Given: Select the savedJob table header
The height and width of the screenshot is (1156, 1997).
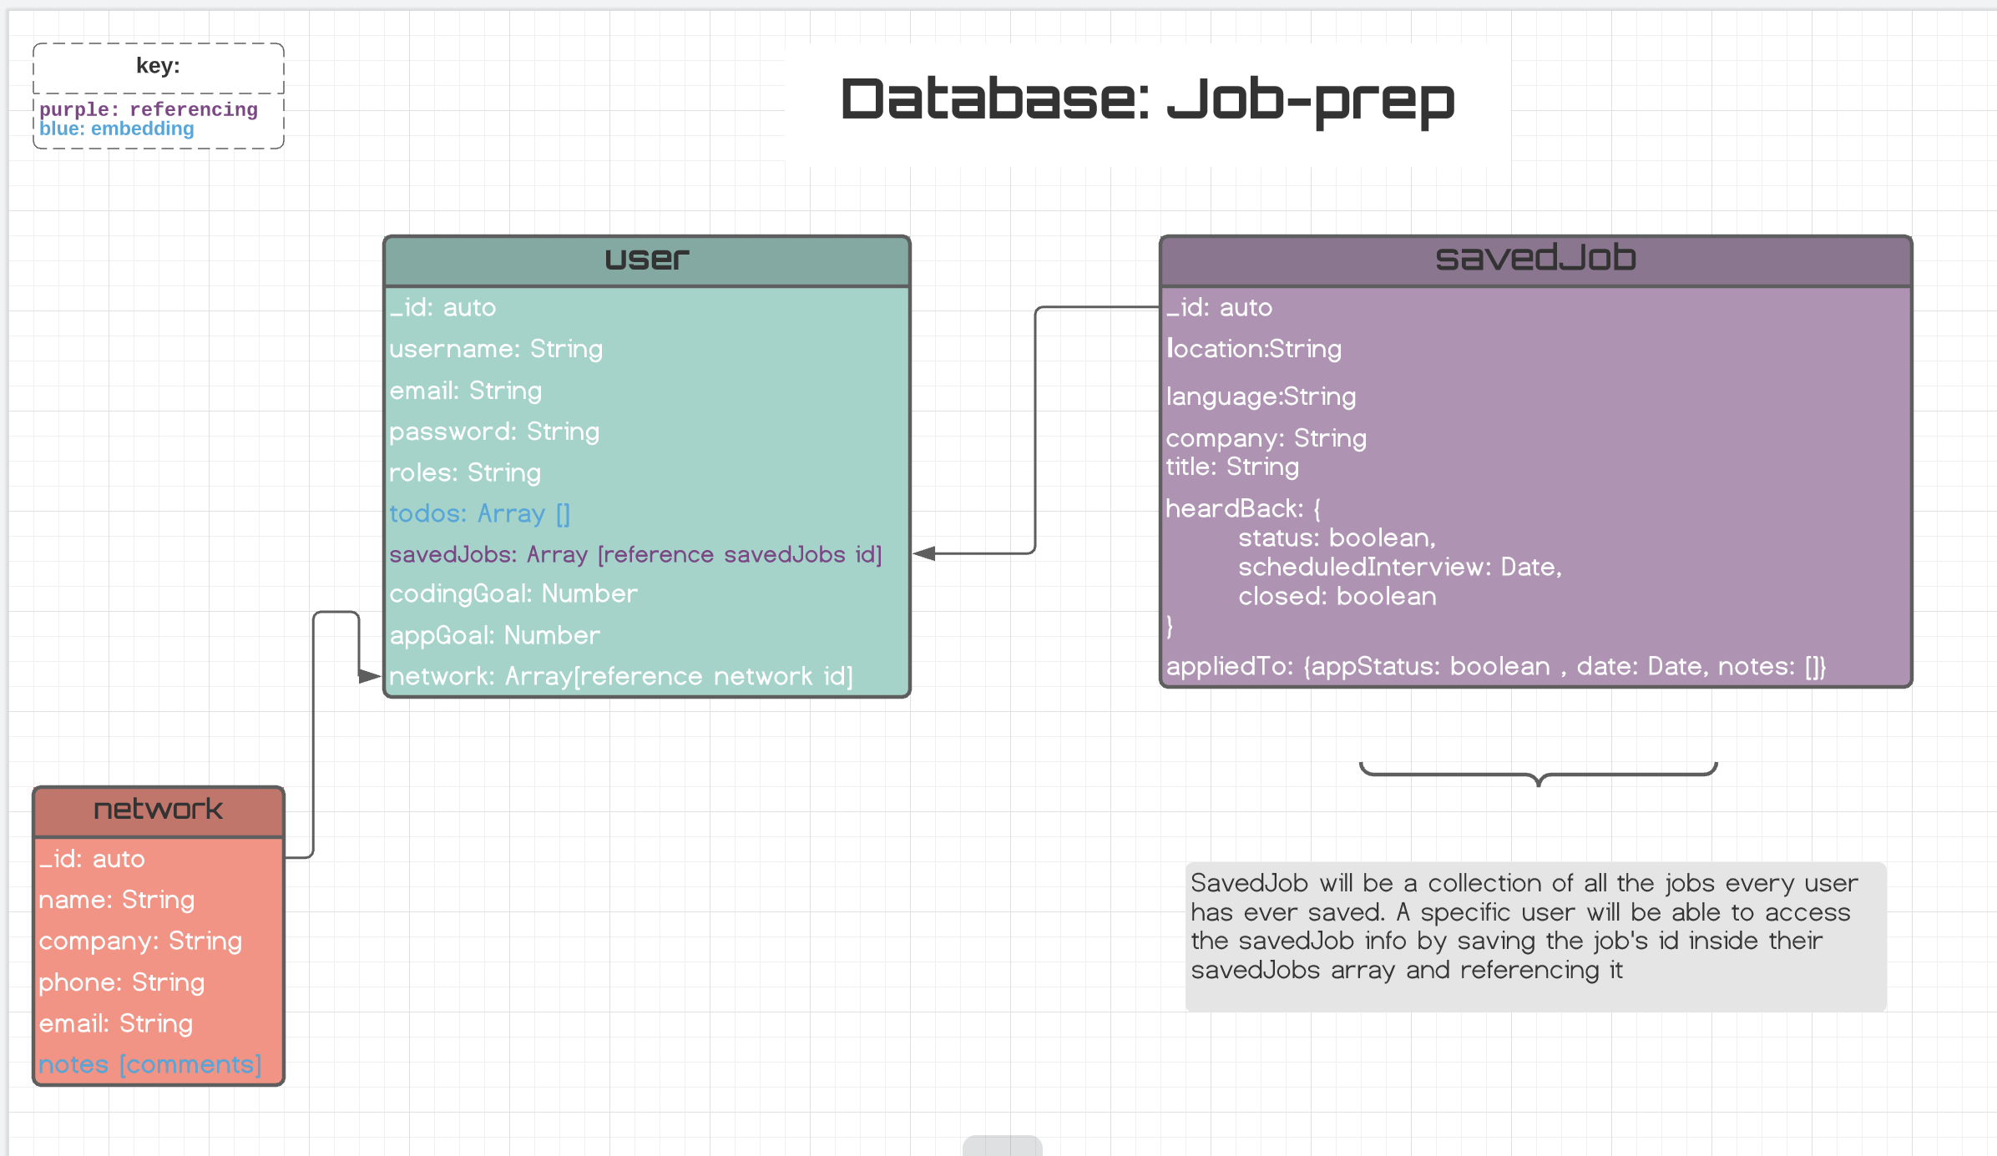Looking at the screenshot, I should 1534,260.
